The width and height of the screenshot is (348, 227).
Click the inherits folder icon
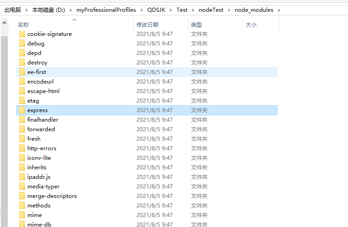coord(22,167)
